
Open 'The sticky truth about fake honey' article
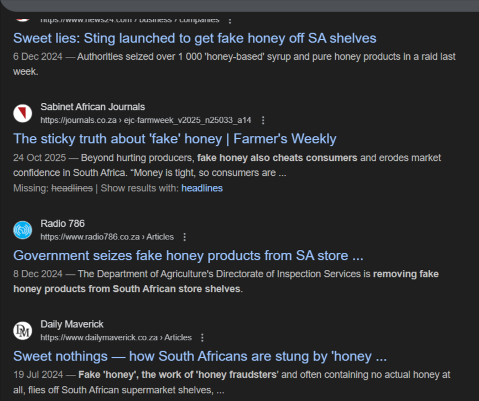(175, 138)
